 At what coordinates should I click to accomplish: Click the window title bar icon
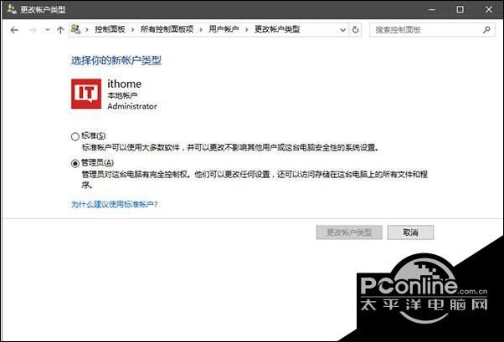(12, 9)
